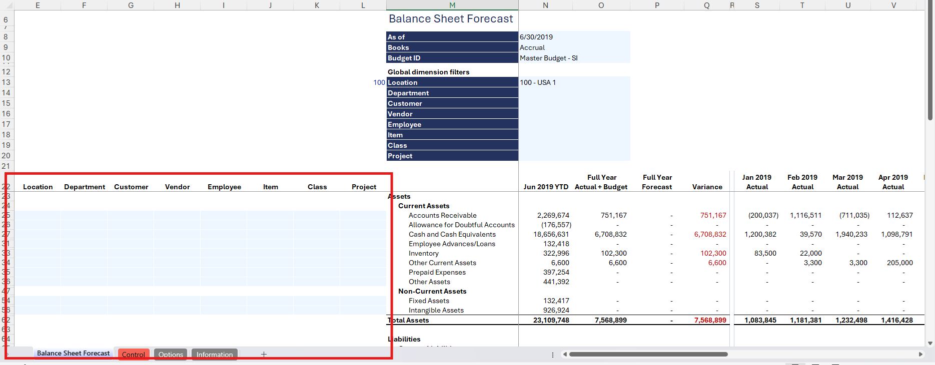Switch to the Control sheet tab

pyautogui.click(x=133, y=355)
